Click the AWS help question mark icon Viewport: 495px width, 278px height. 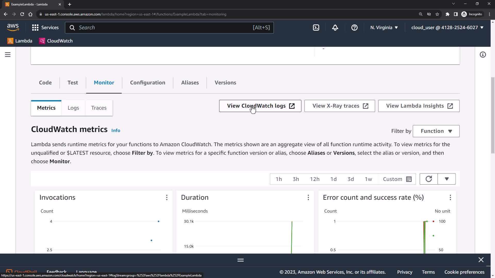point(354,28)
